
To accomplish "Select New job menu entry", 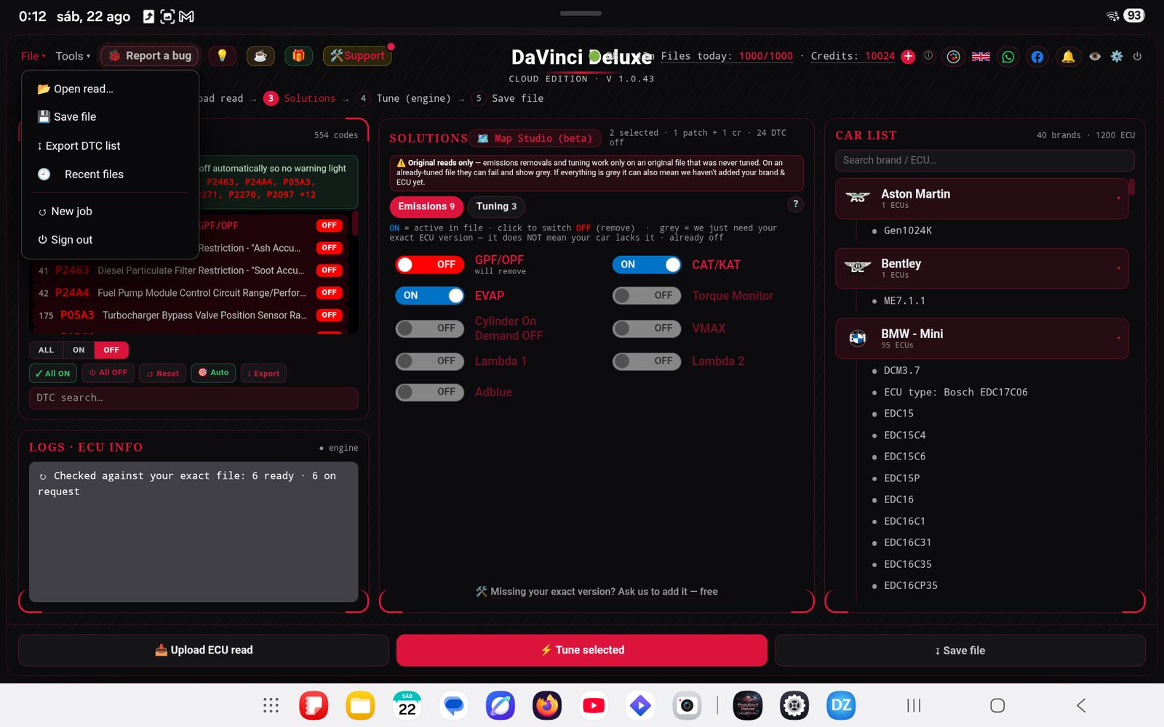I will [x=110, y=212].
